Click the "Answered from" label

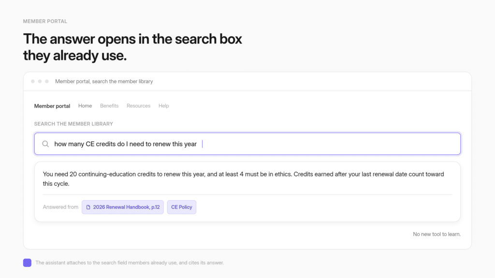60,207
